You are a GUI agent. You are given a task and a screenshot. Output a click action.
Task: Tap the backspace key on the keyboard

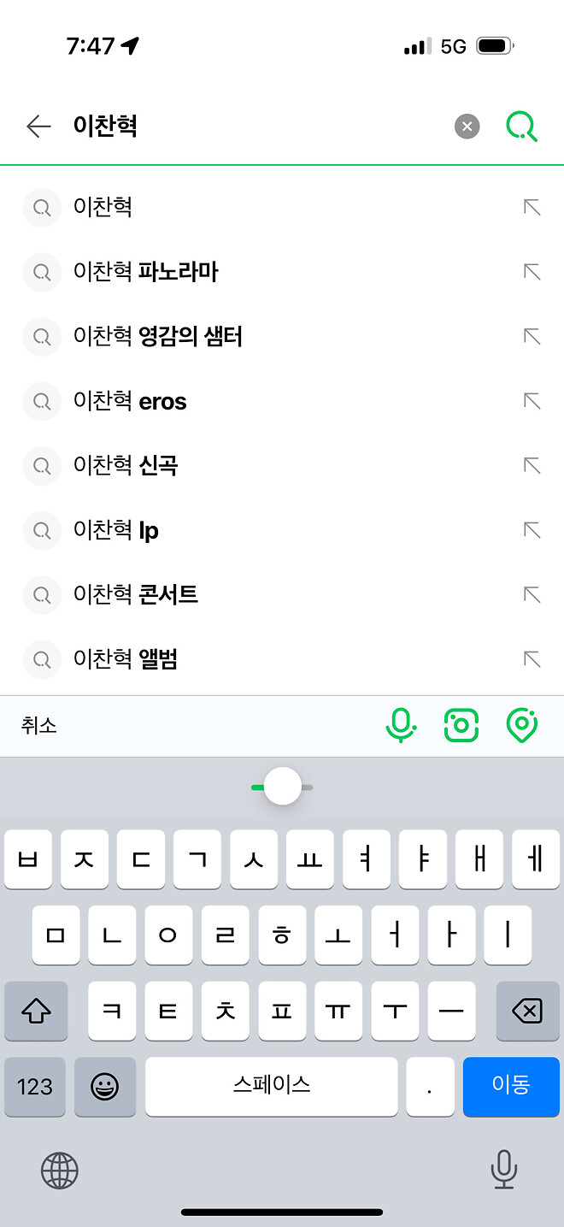[x=526, y=1012]
